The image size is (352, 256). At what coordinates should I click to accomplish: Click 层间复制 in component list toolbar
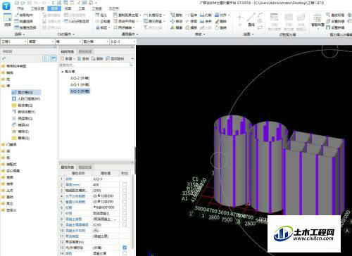tap(115, 58)
